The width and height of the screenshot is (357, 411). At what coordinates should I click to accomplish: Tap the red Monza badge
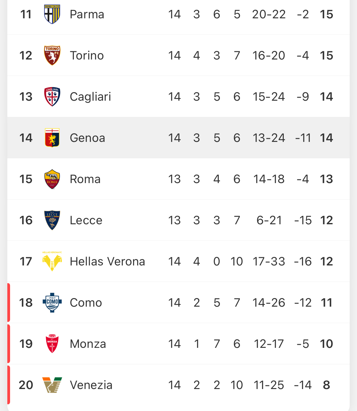pyautogui.click(x=52, y=344)
